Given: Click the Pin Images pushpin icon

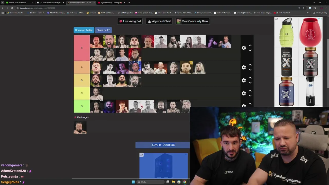Looking at the screenshot, I should point(75,117).
